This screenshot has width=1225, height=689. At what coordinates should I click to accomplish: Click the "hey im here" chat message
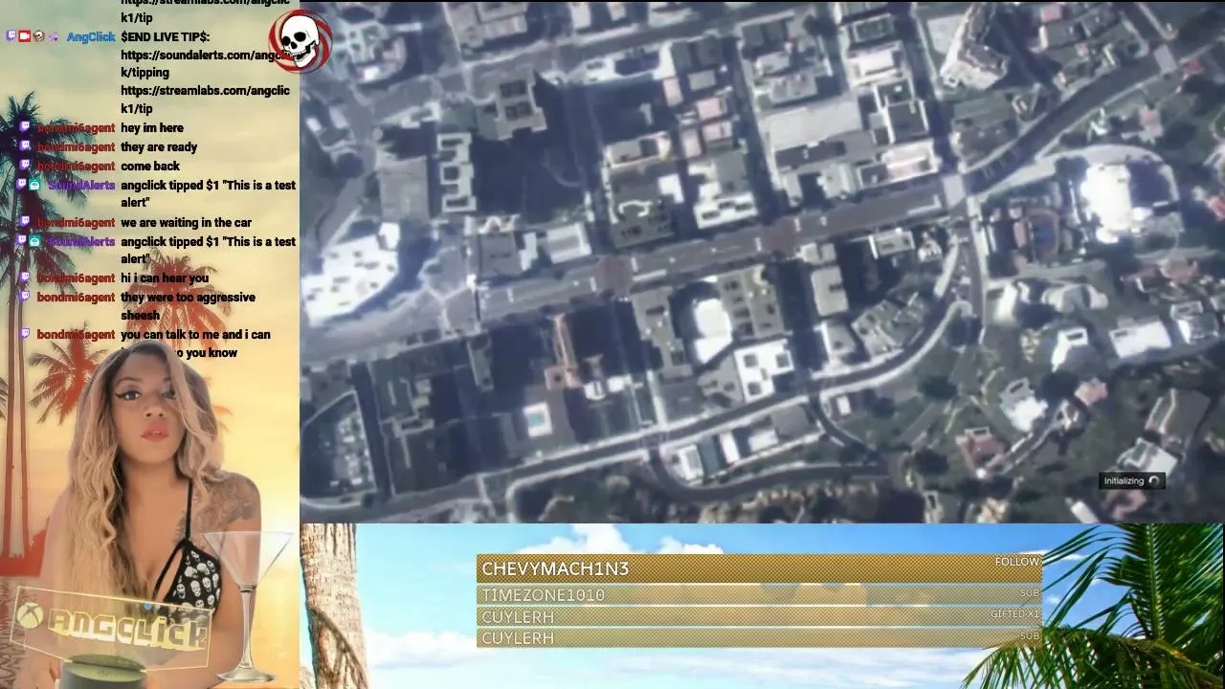(152, 128)
